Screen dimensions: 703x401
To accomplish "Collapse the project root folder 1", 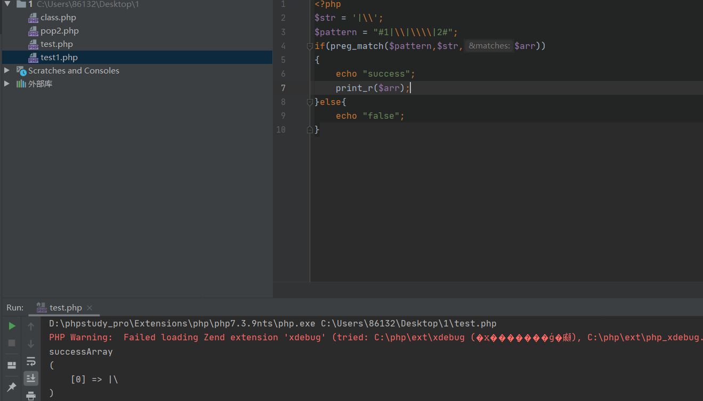I will coord(7,4).
